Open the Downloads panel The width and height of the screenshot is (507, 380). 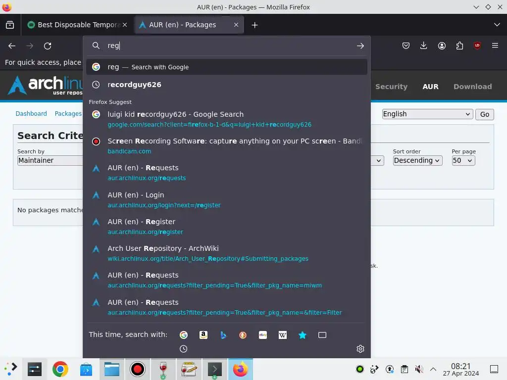click(424, 46)
